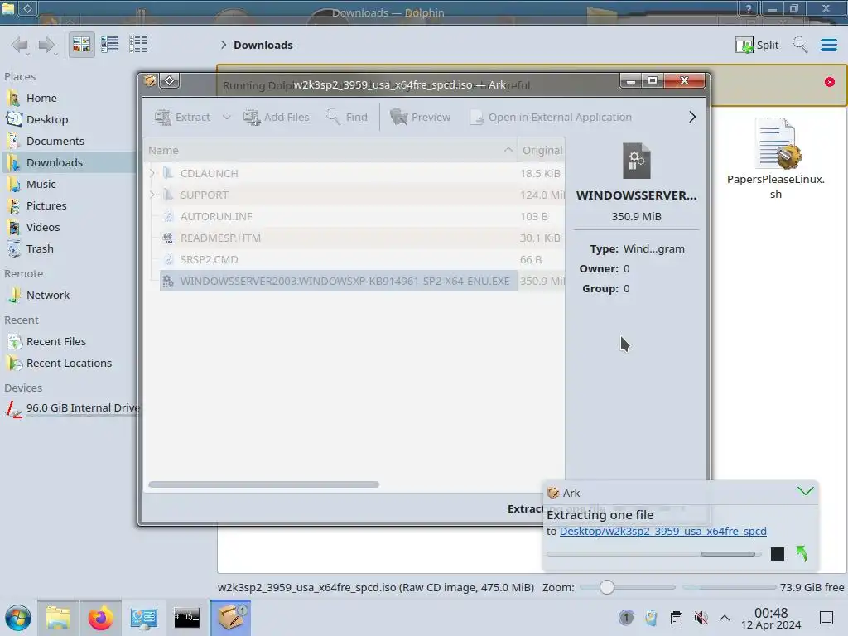This screenshot has height=636, width=848.
Task: Select SUPPORT folder row
Action: pos(354,195)
